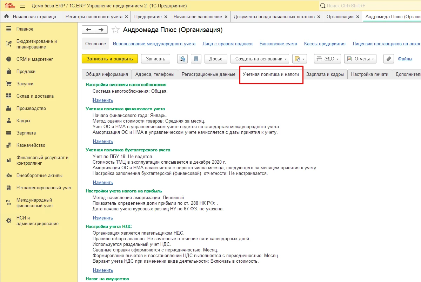This screenshot has width=421, height=282.
Task: Open Бюджетирование и планирование section icon
Action: [9, 44]
